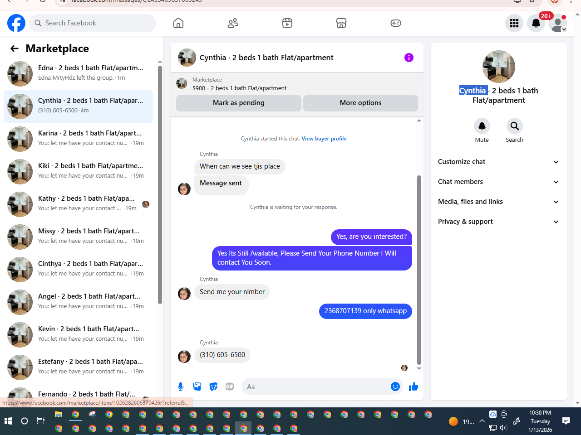The width and height of the screenshot is (581, 435).
Task: Select Cynthia conversation in list
Action: 78,106
